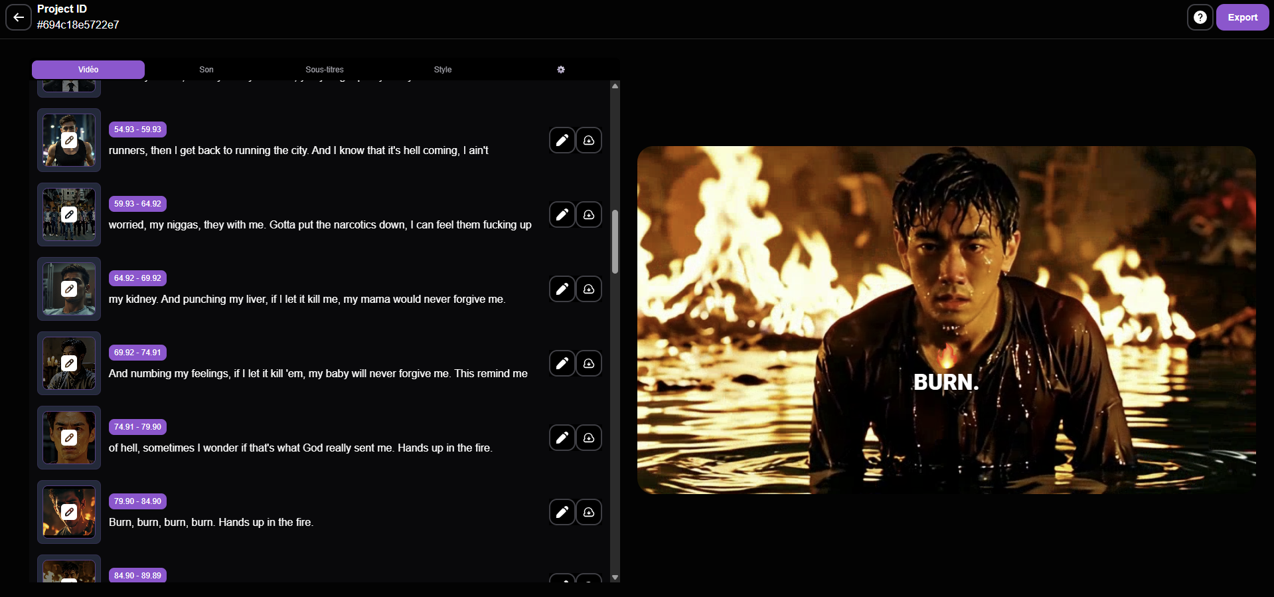
Task: Edit the 69.92 - 74.91 segment with pencil icon
Action: click(x=562, y=363)
